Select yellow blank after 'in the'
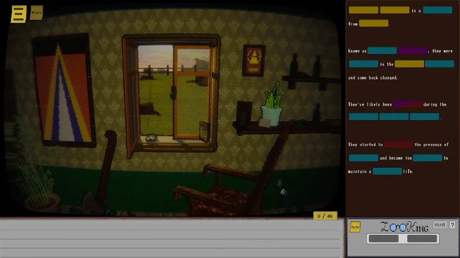The height and width of the screenshot is (258, 460). 409,64
